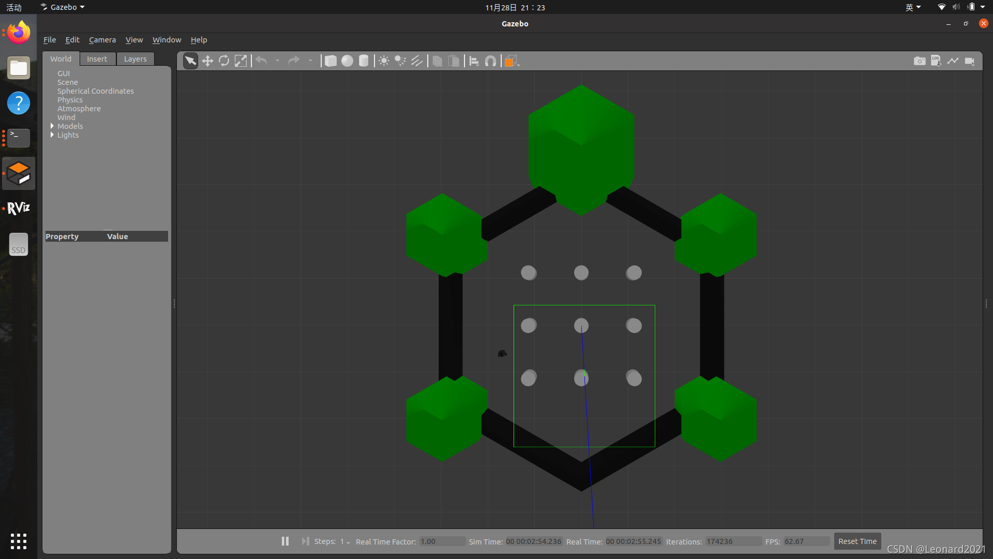993x559 pixels.
Task: Click the Reset Time button
Action: coord(857,541)
